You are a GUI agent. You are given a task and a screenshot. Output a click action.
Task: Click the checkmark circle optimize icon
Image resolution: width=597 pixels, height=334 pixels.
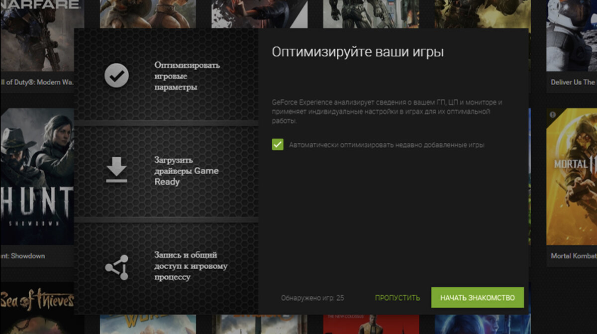pyautogui.click(x=116, y=76)
